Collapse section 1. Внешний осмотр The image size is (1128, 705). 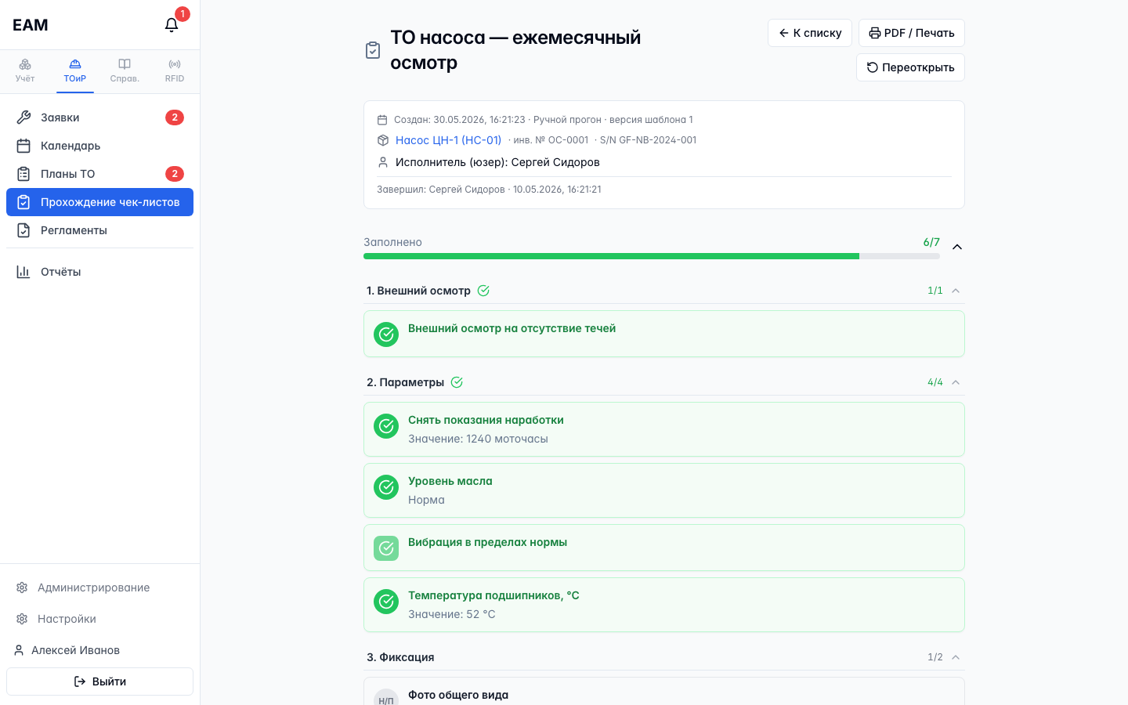coord(956,291)
